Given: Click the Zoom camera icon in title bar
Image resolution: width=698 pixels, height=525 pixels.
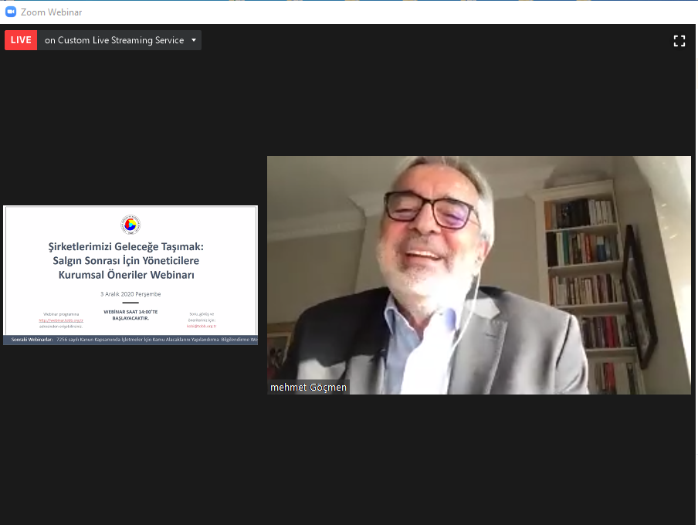Looking at the screenshot, I should pos(11,12).
